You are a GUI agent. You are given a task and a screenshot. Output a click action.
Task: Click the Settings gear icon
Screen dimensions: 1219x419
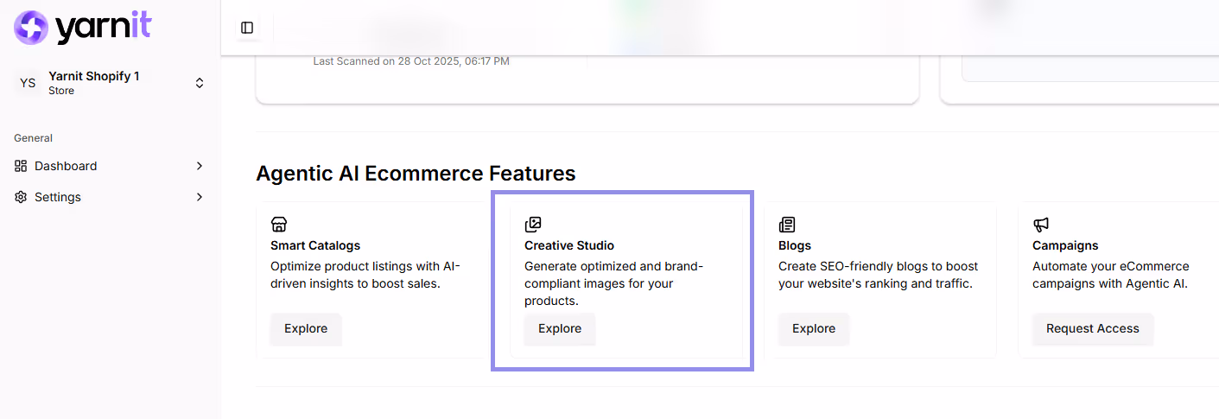pos(21,197)
